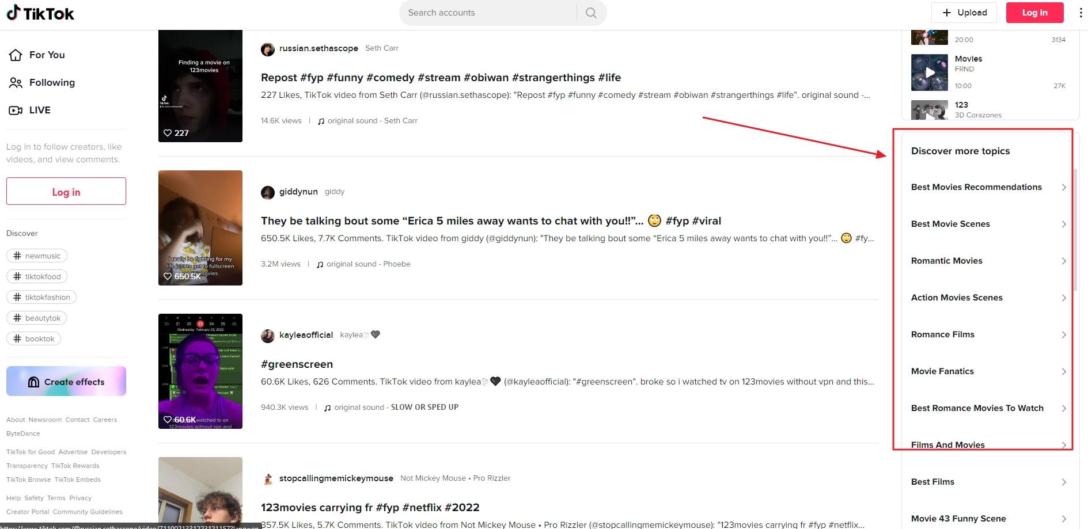Open the Following feed
This screenshot has width=1088, height=529.
pyautogui.click(x=41, y=82)
